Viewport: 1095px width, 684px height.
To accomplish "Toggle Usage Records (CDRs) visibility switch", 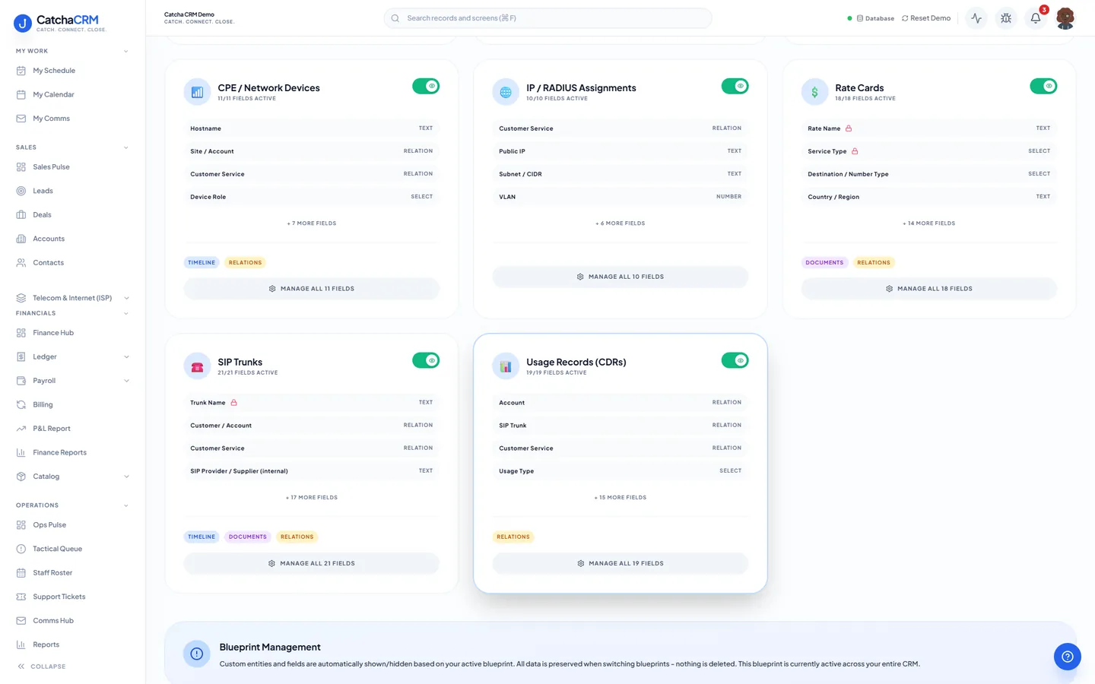I will [x=735, y=360].
